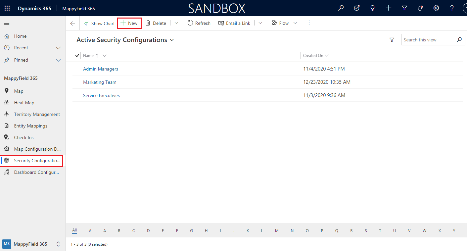Click the search magnifier in view search
The image size is (467, 251).
[459, 40]
